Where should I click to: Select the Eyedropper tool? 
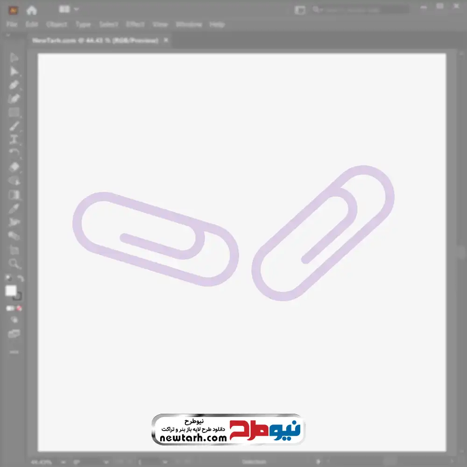click(x=14, y=208)
